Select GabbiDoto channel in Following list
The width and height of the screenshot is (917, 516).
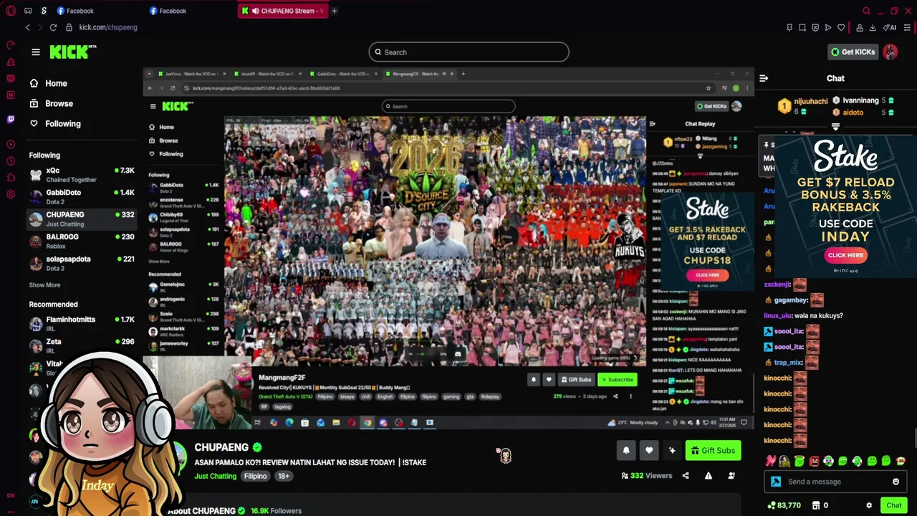point(82,197)
